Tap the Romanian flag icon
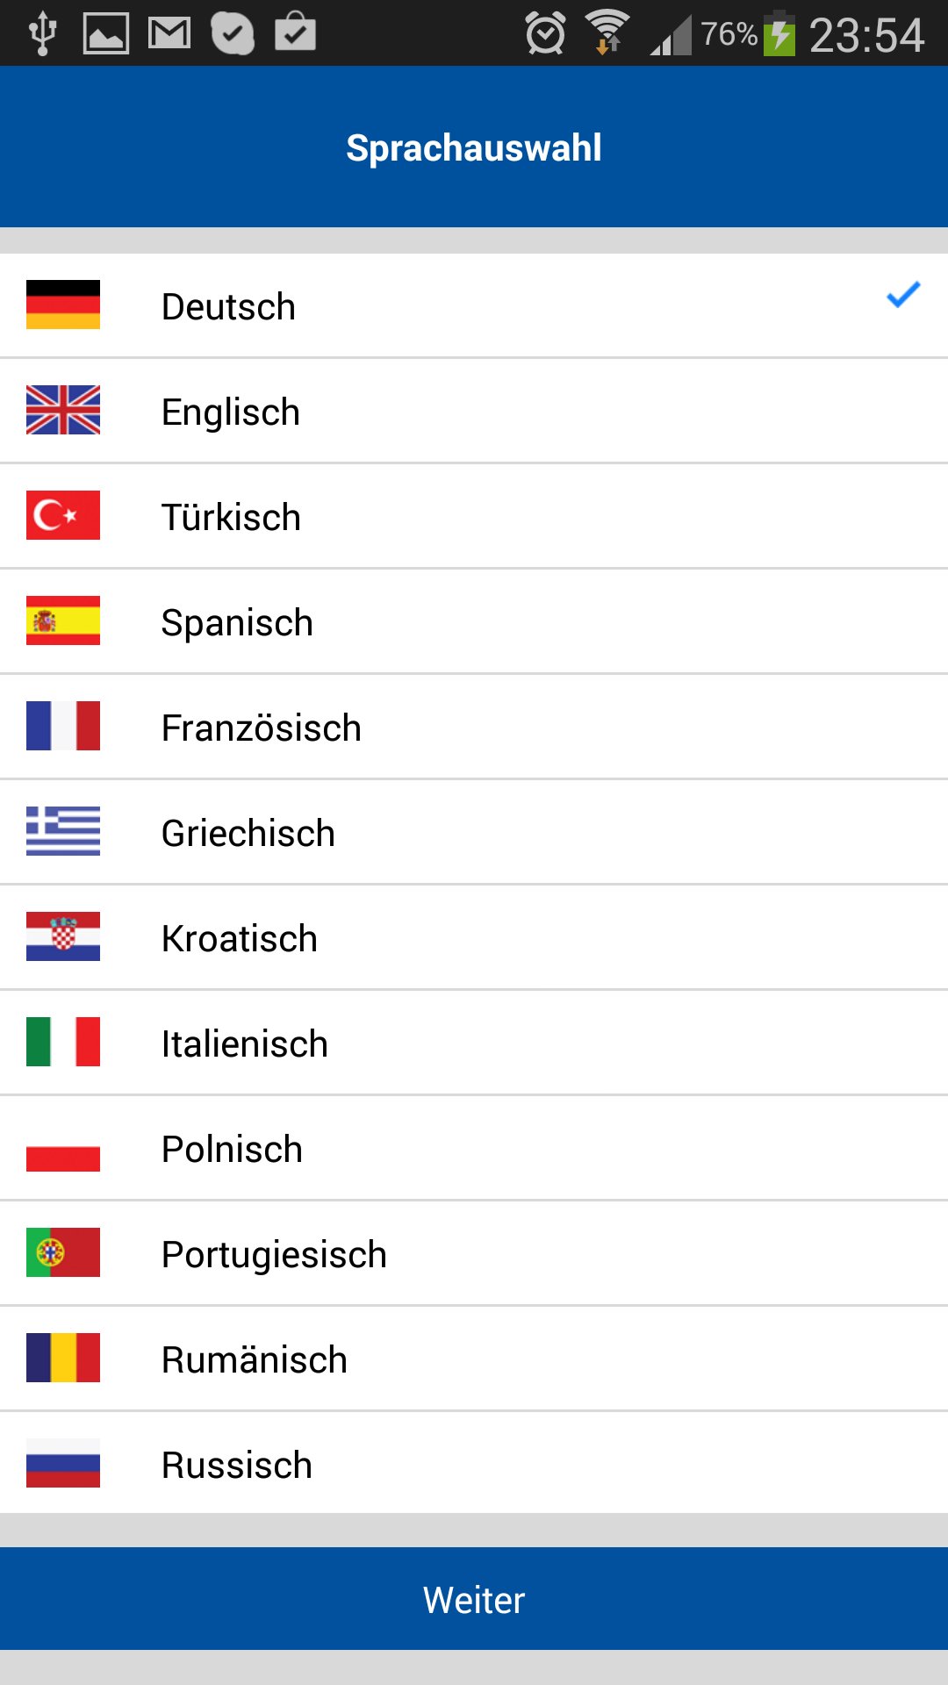Image resolution: width=948 pixels, height=1685 pixels. [63, 1358]
